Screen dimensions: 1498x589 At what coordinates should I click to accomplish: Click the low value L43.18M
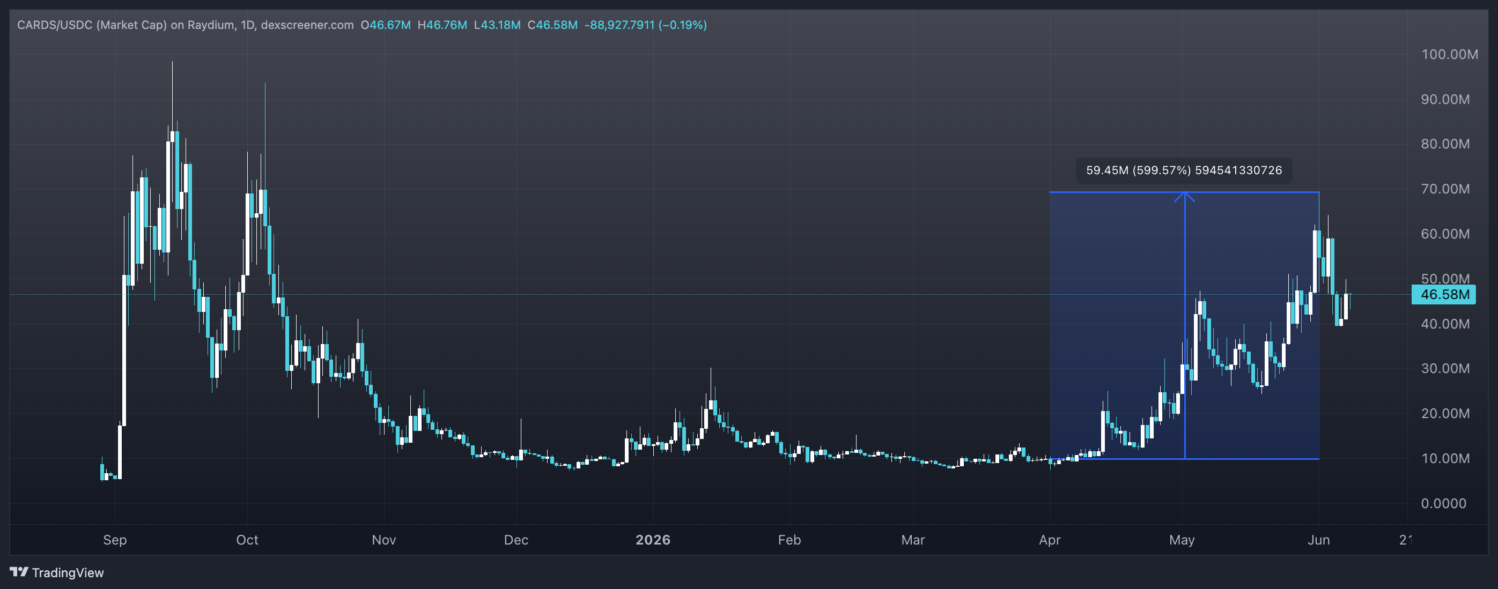(497, 25)
